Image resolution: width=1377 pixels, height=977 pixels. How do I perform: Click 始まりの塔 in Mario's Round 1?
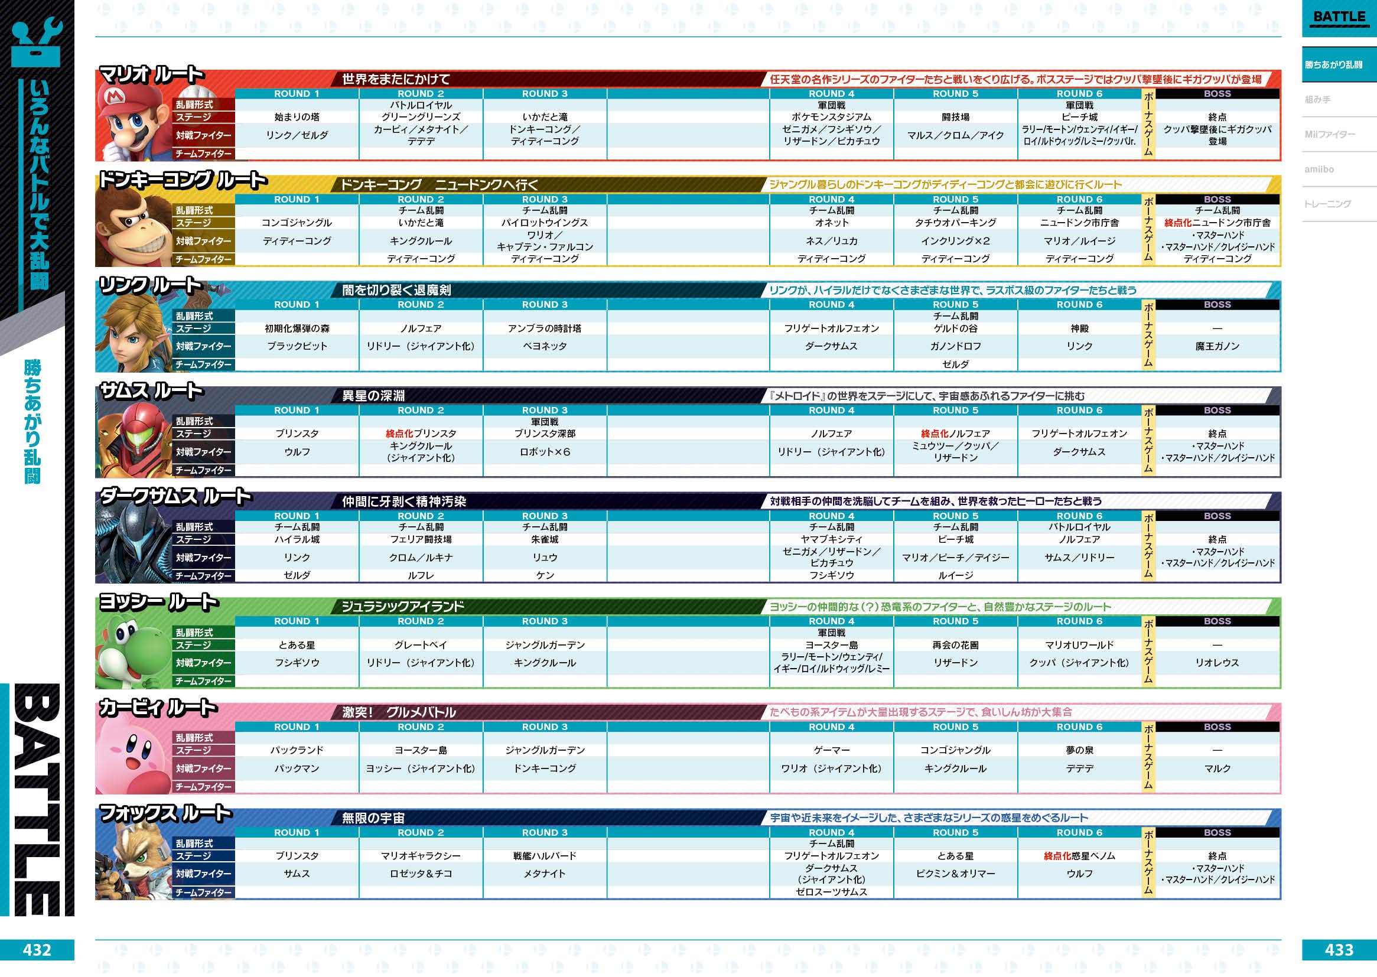(297, 118)
